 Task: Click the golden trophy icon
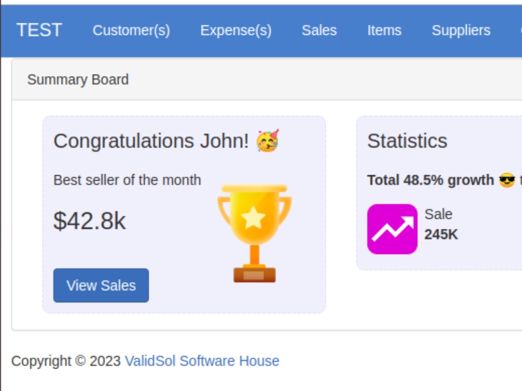point(254,234)
